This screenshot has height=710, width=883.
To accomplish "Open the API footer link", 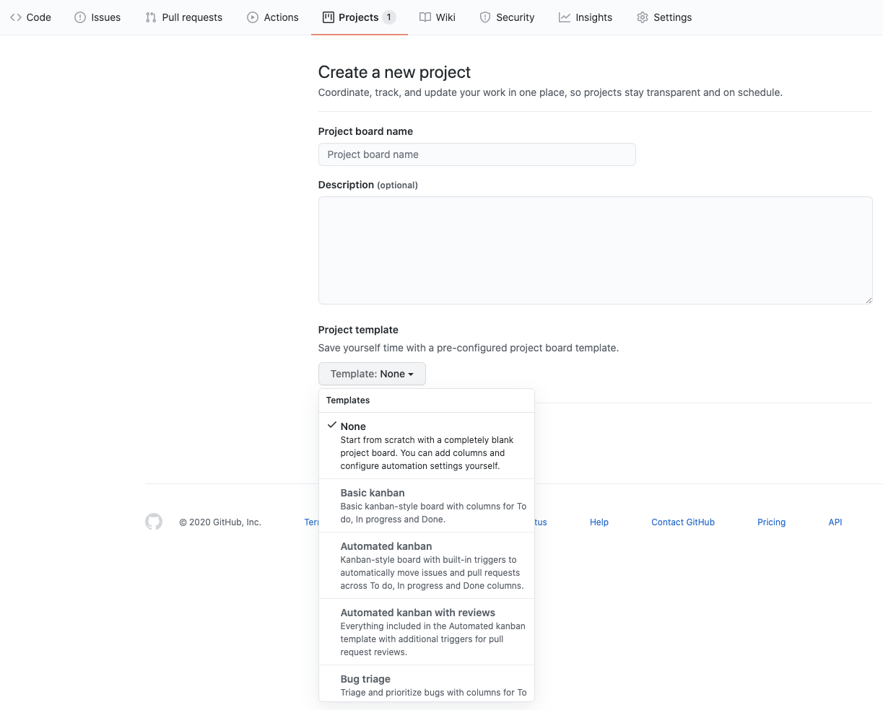I will (835, 522).
